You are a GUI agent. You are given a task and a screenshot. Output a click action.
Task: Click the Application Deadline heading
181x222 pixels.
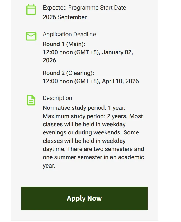pyautogui.click(x=69, y=34)
